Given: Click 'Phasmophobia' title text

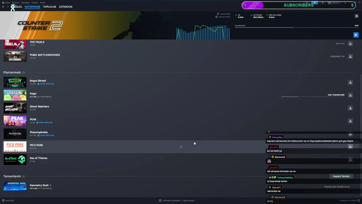Looking at the screenshot, I should click(39, 132).
